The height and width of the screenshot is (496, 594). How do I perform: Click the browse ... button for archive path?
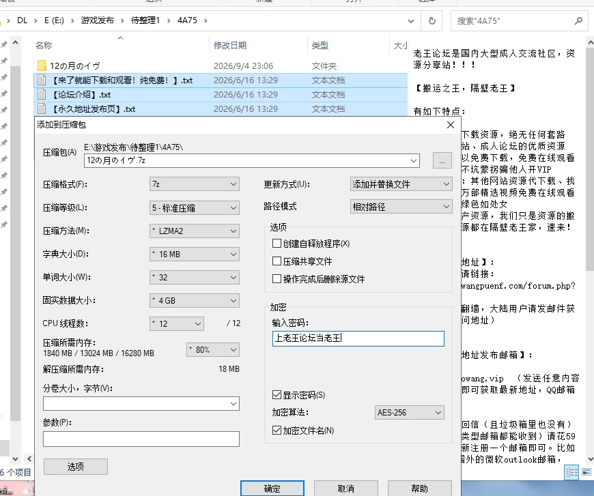(x=442, y=161)
